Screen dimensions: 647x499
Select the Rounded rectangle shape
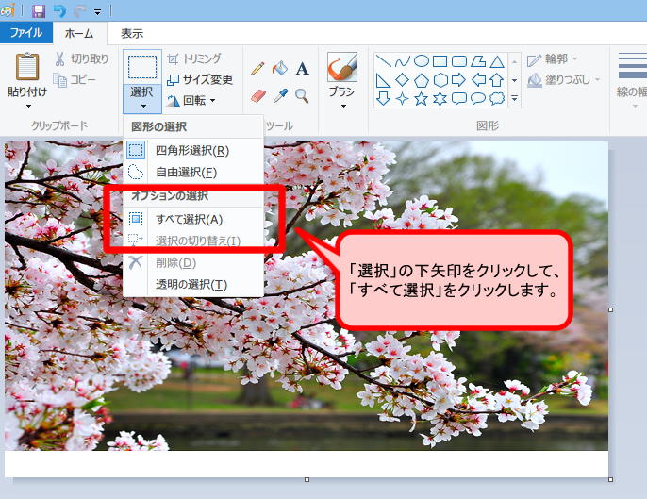(458, 61)
